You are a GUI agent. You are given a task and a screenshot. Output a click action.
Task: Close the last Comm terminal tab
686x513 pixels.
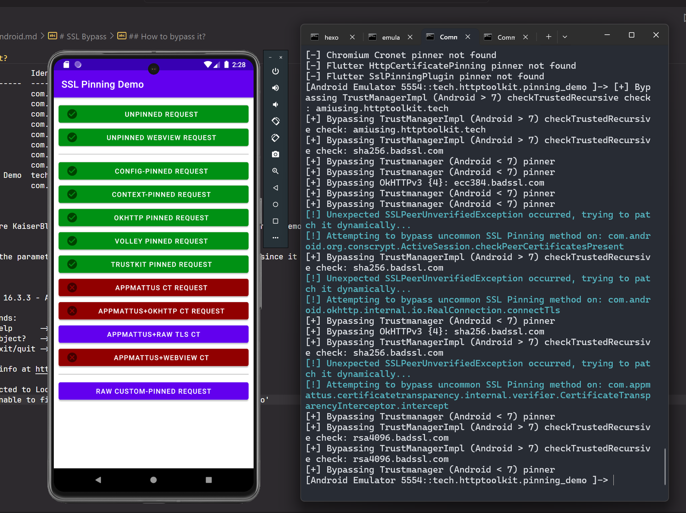click(526, 37)
